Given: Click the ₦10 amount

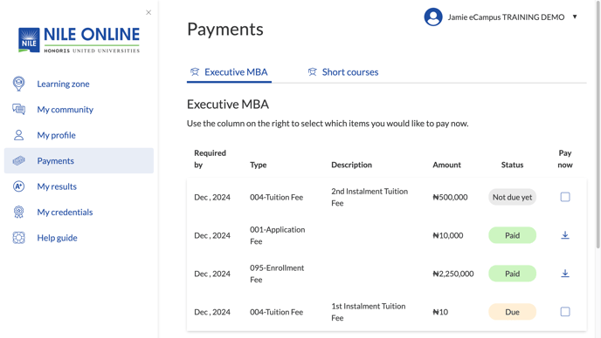Looking at the screenshot, I should click(x=440, y=312).
